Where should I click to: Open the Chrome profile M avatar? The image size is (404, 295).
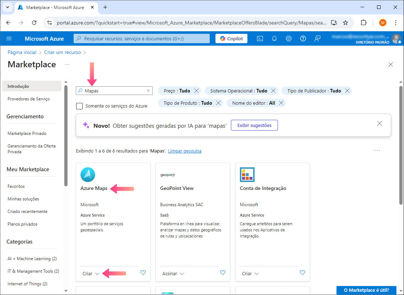click(x=382, y=23)
